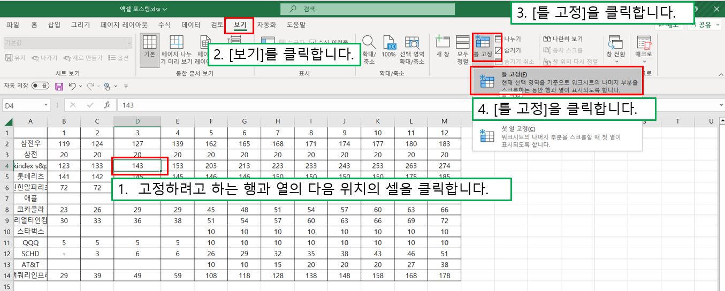Click cell A12 SCHD
The image size is (725, 291).
click(30, 254)
